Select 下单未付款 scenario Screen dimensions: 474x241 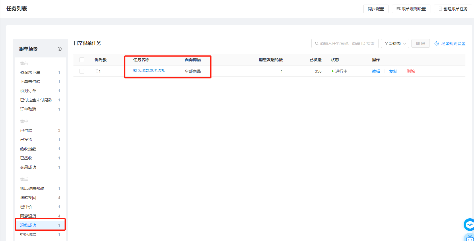coord(40,82)
